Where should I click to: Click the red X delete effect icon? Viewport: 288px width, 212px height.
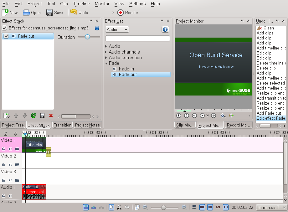[x=51, y=116]
